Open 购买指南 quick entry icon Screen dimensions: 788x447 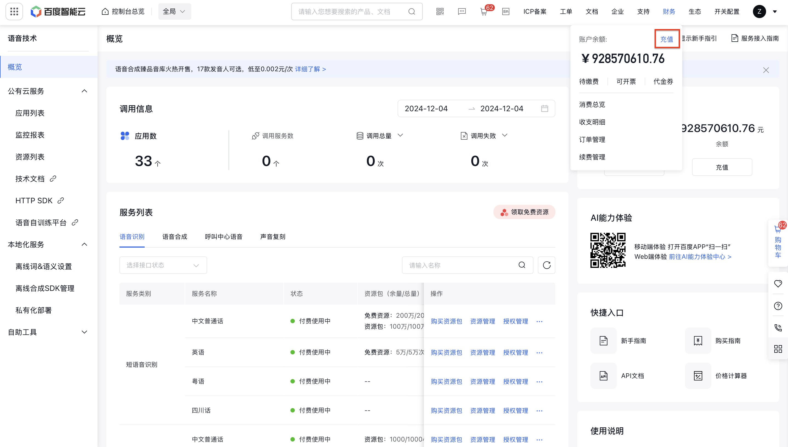click(698, 341)
